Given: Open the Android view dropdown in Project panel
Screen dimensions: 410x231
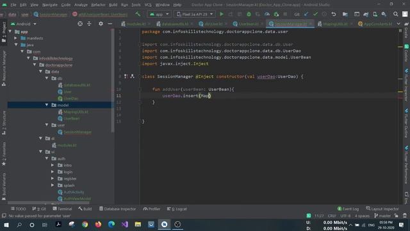Looking at the screenshot, I should pyautogui.click(x=23, y=24).
